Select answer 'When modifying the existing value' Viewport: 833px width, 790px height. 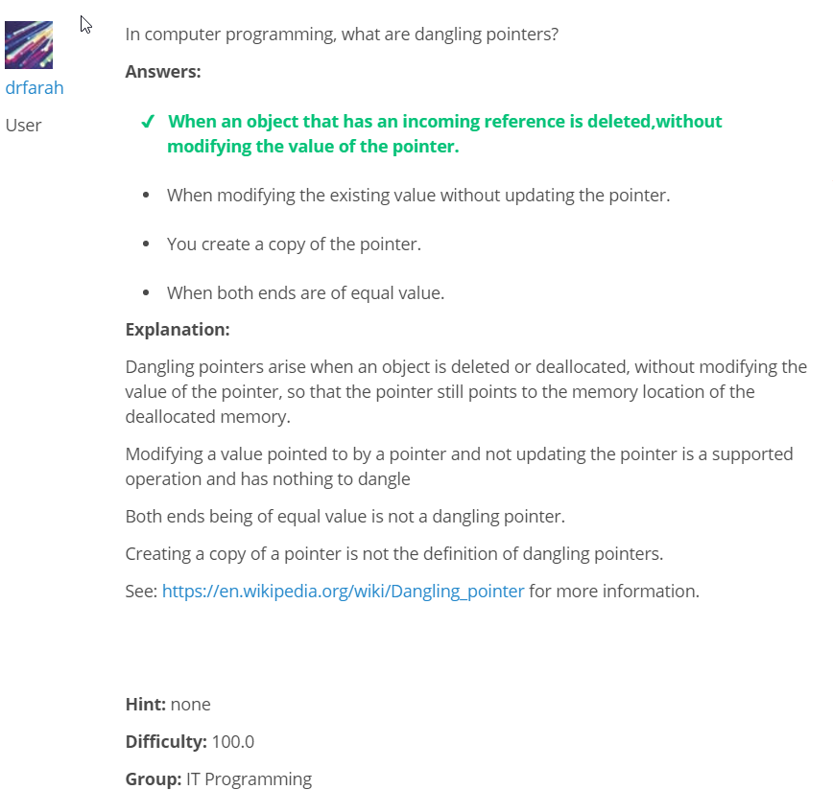tap(418, 196)
